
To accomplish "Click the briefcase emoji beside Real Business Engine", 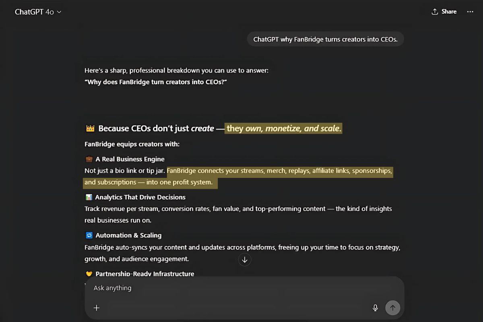I will 89,159.
